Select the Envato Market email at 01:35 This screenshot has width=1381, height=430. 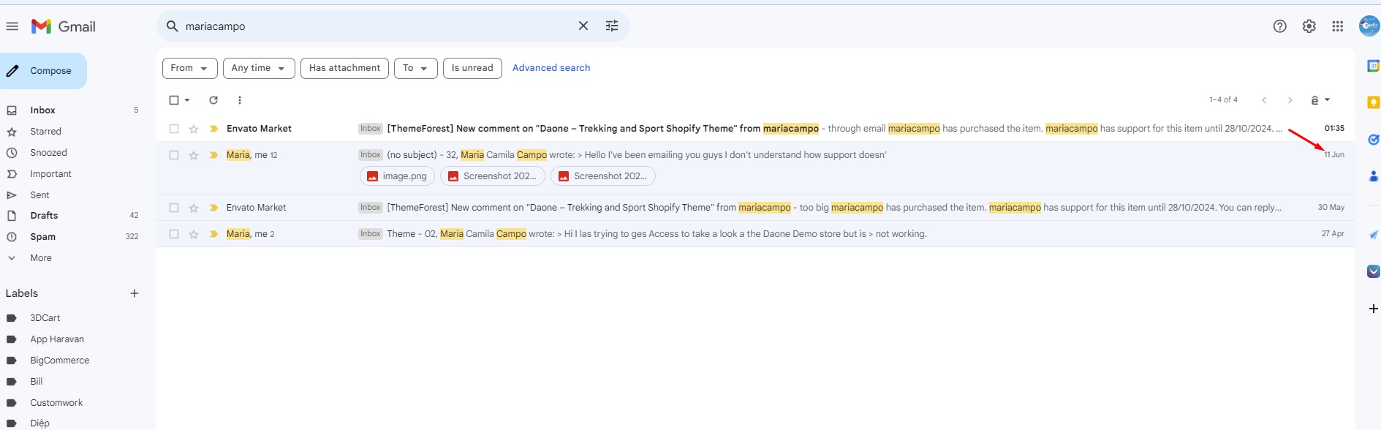click(x=174, y=129)
